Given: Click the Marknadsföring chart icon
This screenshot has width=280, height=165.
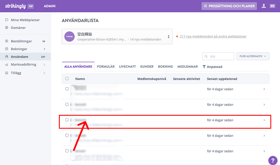Looking at the screenshot, I should pyautogui.click(x=7, y=64).
